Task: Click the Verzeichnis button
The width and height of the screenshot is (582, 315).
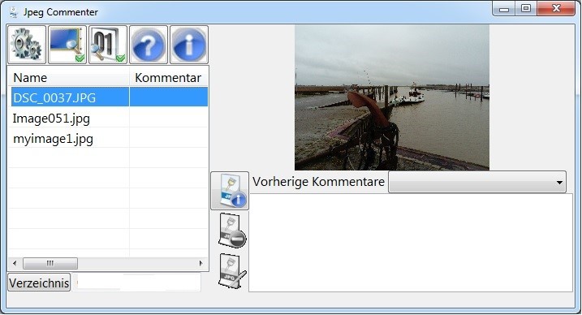Action: coord(39,283)
